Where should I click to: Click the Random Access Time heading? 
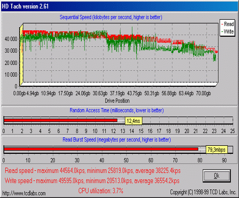click(x=117, y=110)
